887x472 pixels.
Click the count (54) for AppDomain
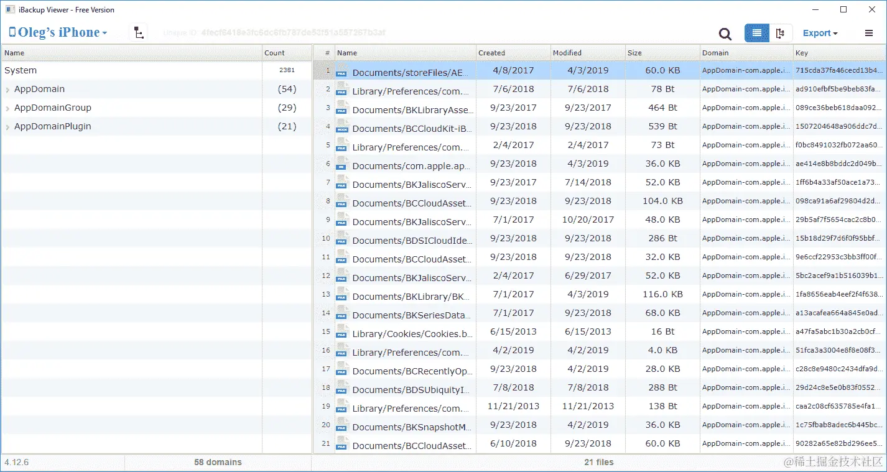pos(287,89)
